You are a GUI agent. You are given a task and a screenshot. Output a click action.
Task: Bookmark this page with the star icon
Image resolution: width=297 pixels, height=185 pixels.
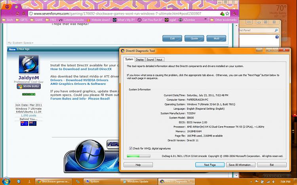227,13
